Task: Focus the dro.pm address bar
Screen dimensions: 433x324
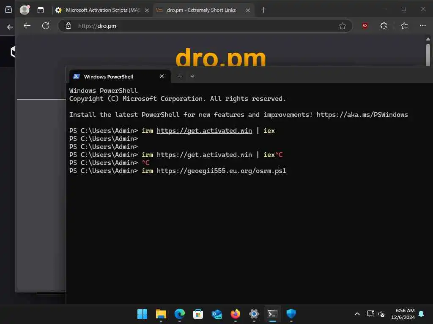Action: (x=204, y=26)
